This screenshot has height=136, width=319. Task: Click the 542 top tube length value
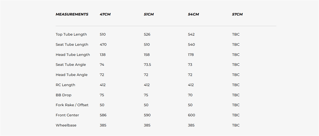(x=191, y=34)
